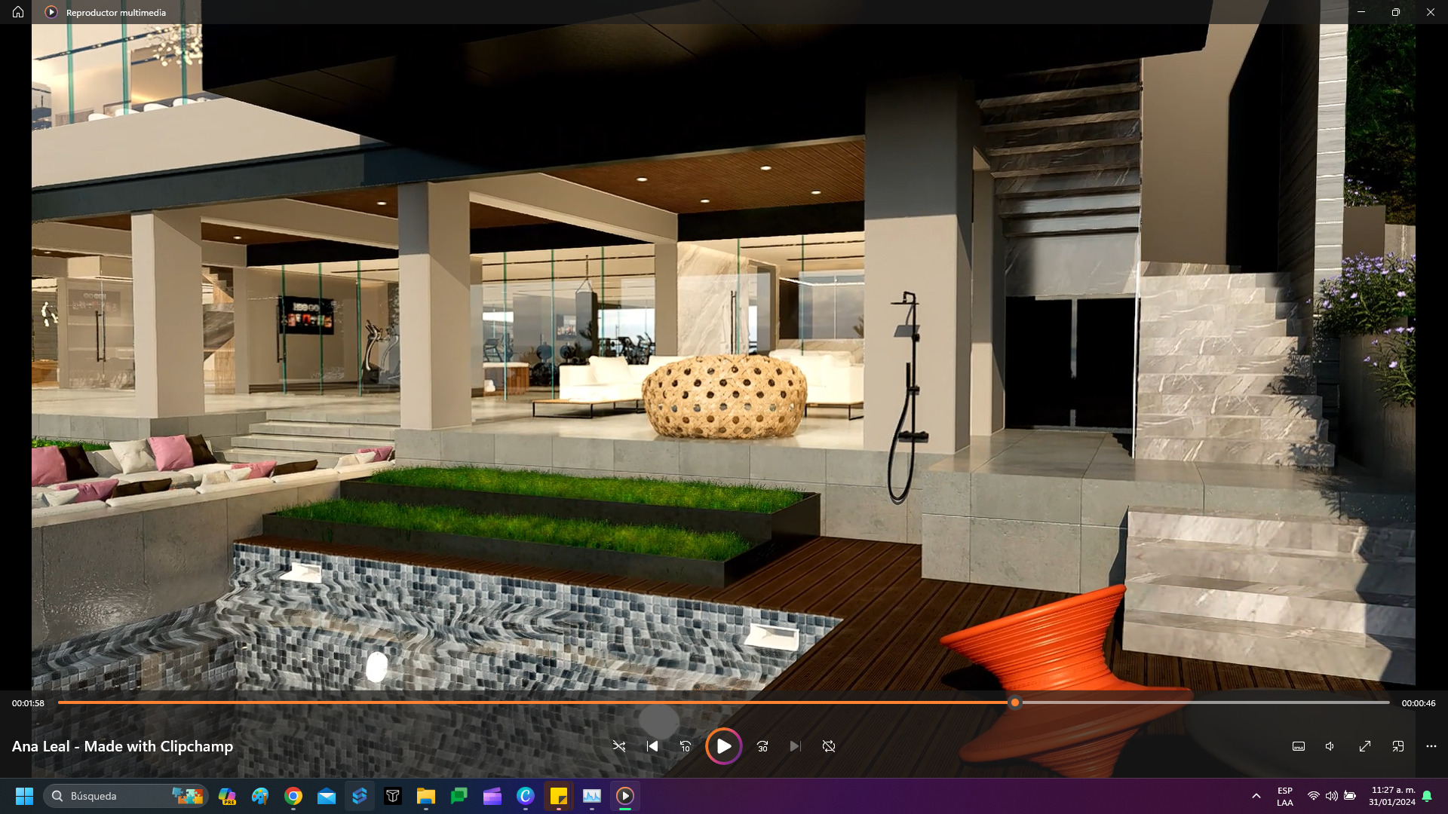Open the clock and calendar flyout
The width and height of the screenshot is (1448, 814).
coord(1392,796)
